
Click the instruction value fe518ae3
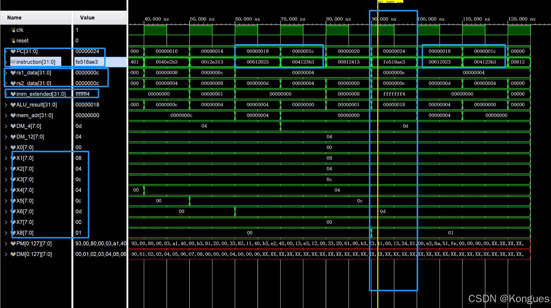point(87,62)
